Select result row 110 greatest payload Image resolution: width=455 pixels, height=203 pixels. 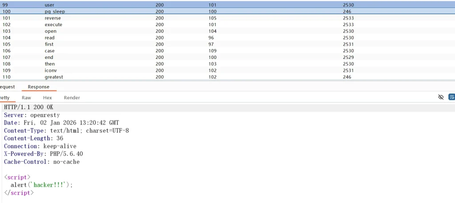tap(54, 77)
